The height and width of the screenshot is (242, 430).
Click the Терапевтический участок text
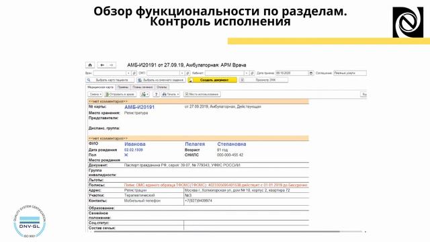click(139, 196)
